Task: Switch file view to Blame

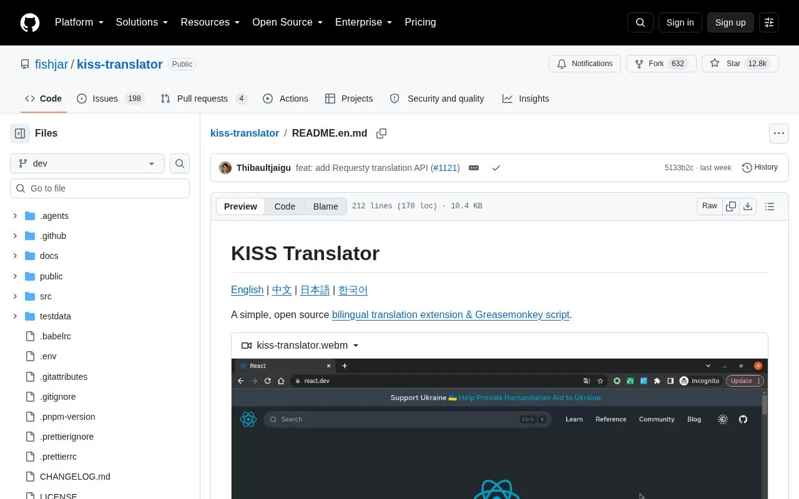Action: point(325,206)
